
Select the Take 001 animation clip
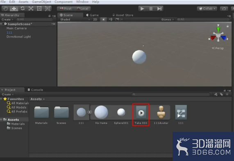pyautogui.click(x=141, y=115)
